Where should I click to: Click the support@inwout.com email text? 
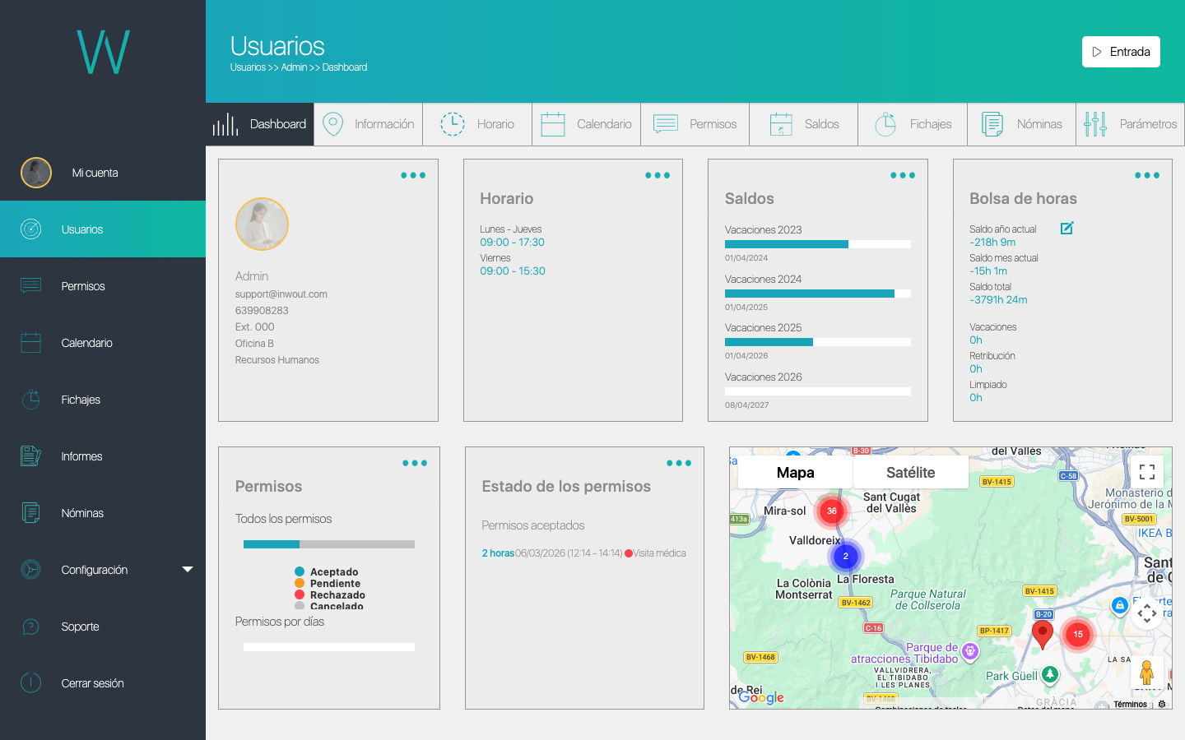tap(281, 294)
